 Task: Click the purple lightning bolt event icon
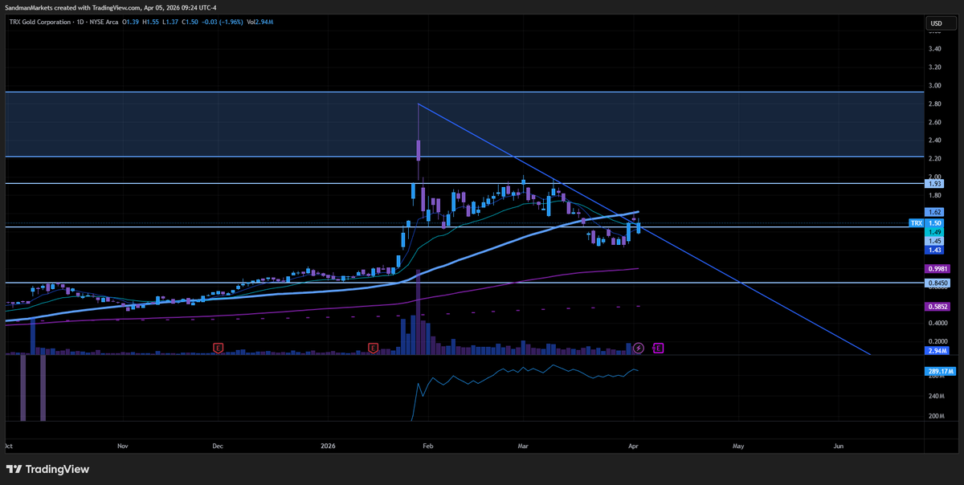(x=639, y=348)
